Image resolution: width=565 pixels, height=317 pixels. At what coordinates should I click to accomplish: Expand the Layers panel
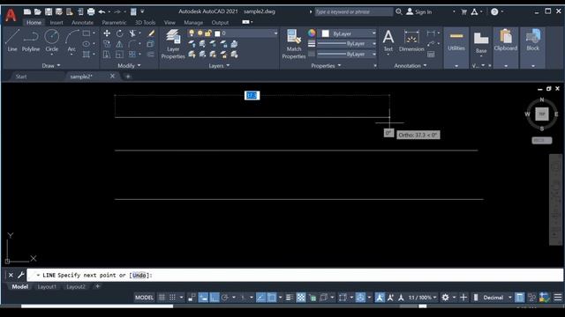(x=219, y=66)
